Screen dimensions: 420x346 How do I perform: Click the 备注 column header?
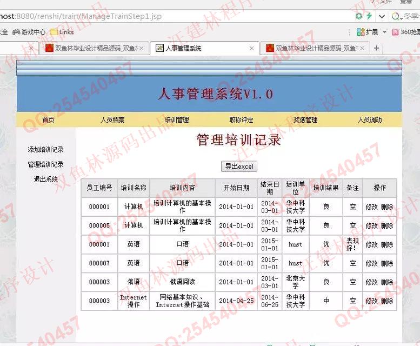pyautogui.click(x=353, y=188)
